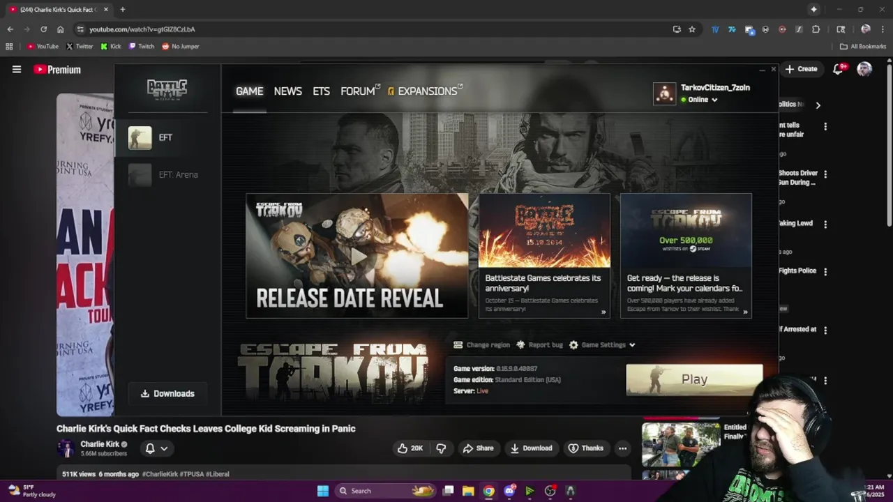Open the Over 500,000 wishlists news card
The height and width of the screenshot is (502, 893).
tap(686, 256)
